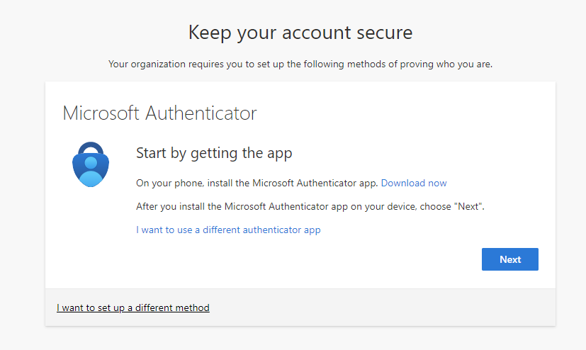Switch to an alternate authenticator app option
586x350 pixels.
[228, 230]
